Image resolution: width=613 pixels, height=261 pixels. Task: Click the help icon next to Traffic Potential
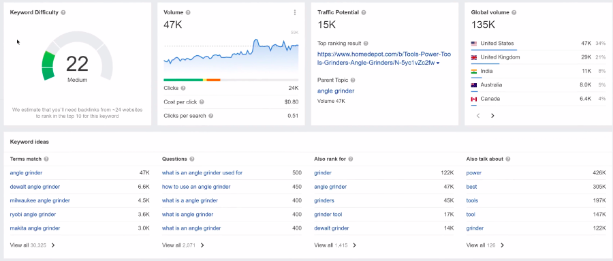point(364,12)
